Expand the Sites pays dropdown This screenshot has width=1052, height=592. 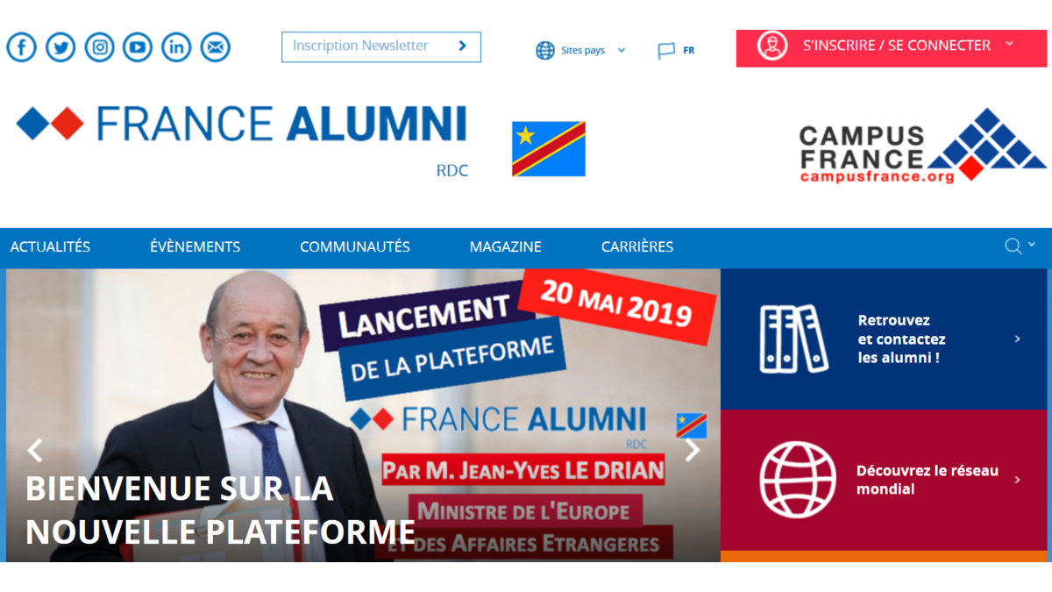[x=581, y=50]
